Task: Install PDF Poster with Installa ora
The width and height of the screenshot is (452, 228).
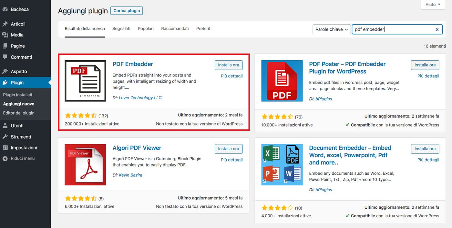Action: coord(425,65)
